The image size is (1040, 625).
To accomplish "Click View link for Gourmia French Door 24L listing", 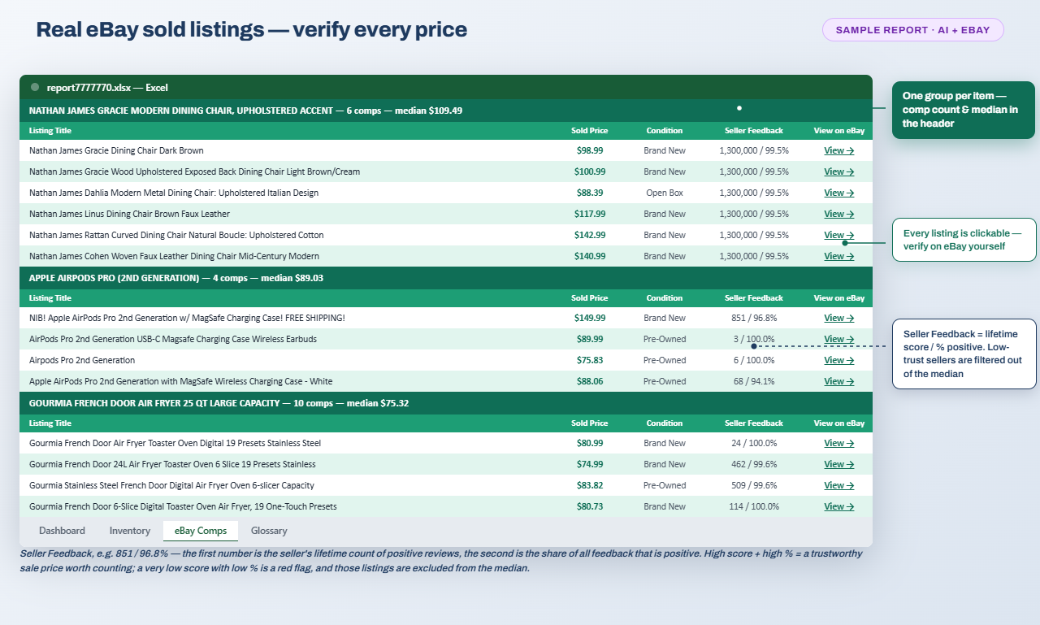I will (x=839, y=464).
